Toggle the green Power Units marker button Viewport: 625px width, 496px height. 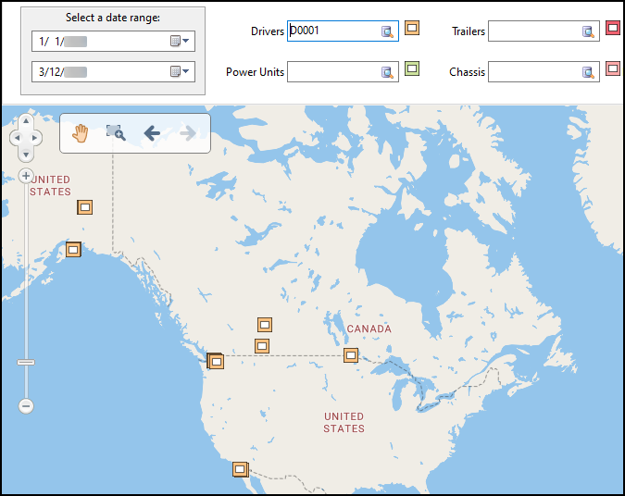(x=412, y=68)
